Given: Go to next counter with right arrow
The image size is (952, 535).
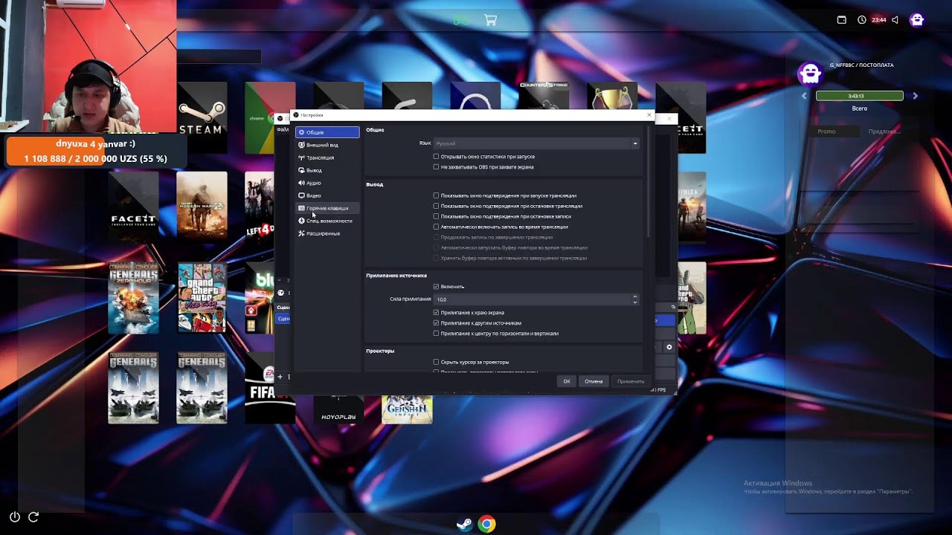Looking at the screenshot, I should point(916,96).
